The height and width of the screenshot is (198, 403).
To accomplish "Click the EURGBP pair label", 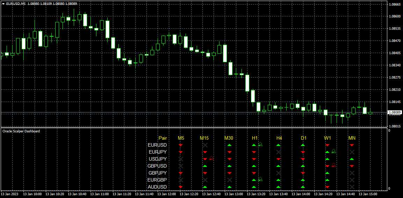I will [x=157, y=180].
